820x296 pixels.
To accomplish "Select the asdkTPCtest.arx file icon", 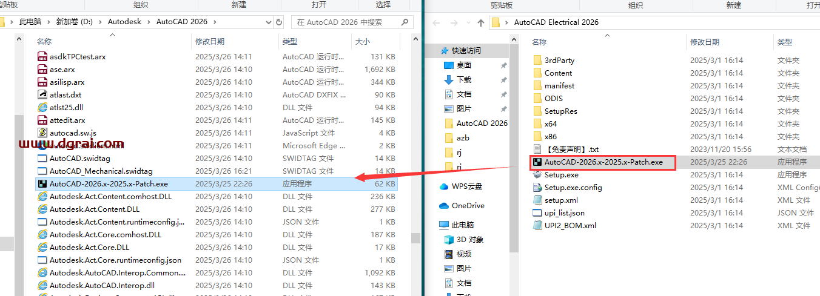I will pyautogui.click(x=42, y=56).
